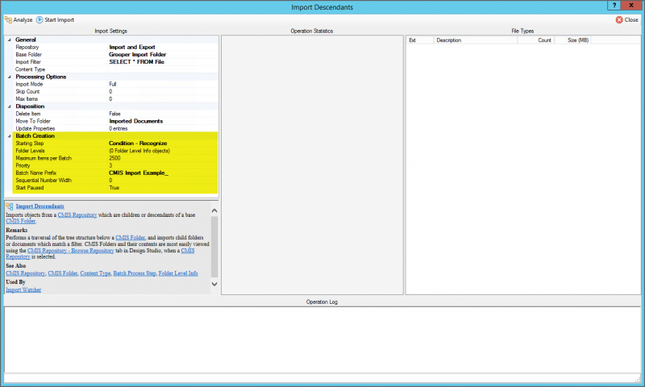The height and width of the screenshot is (387, 645).
Task: Close window with title bar X
Action: click(631, 5)
